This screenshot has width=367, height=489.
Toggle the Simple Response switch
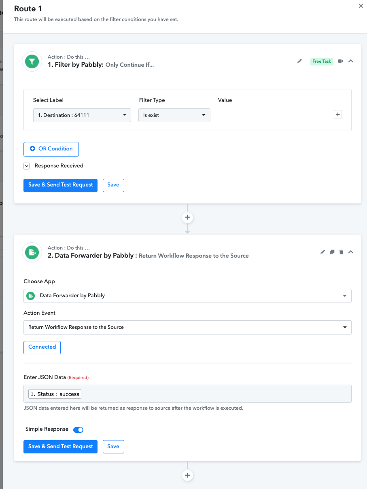coord(78,430)
